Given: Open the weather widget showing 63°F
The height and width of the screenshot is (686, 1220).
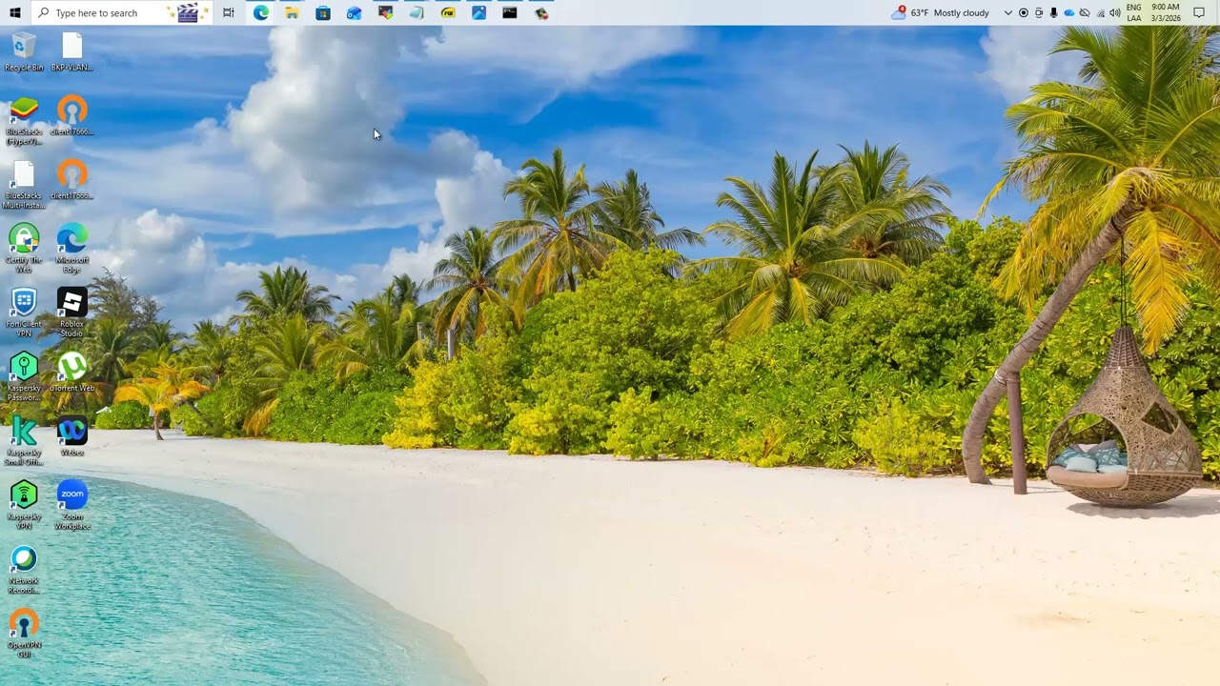Looking at the screenshot, I should [x=941, y=12].
